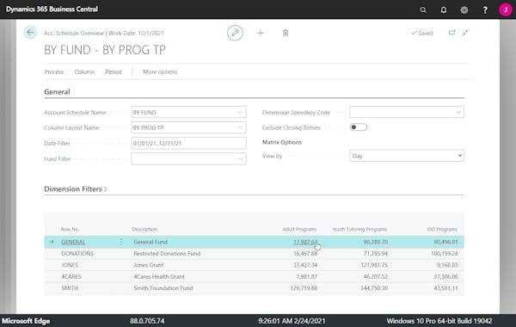The height and width of the screenshot is (327, 516).
Task: Open Account Schedule Name lookup ellipsis
Action: pos(240,112)
